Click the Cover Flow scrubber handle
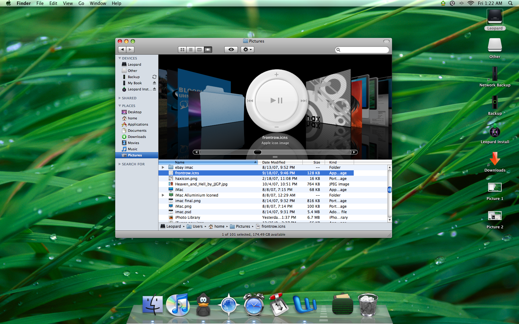Viewport: 519px width, 324px height. pos(257,152)
